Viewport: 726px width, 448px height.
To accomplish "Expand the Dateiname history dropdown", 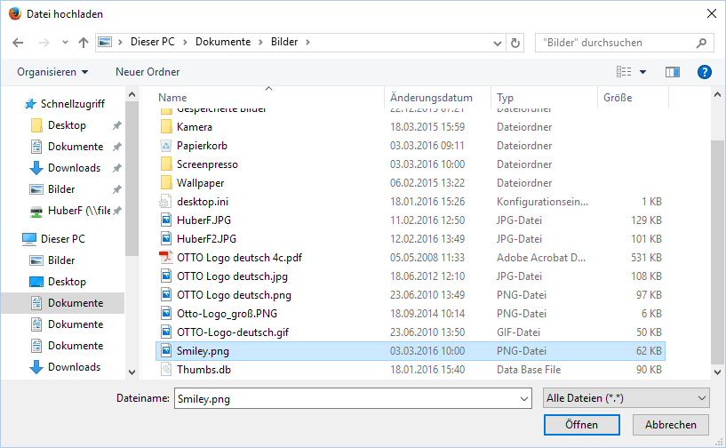I will (524, 399).
